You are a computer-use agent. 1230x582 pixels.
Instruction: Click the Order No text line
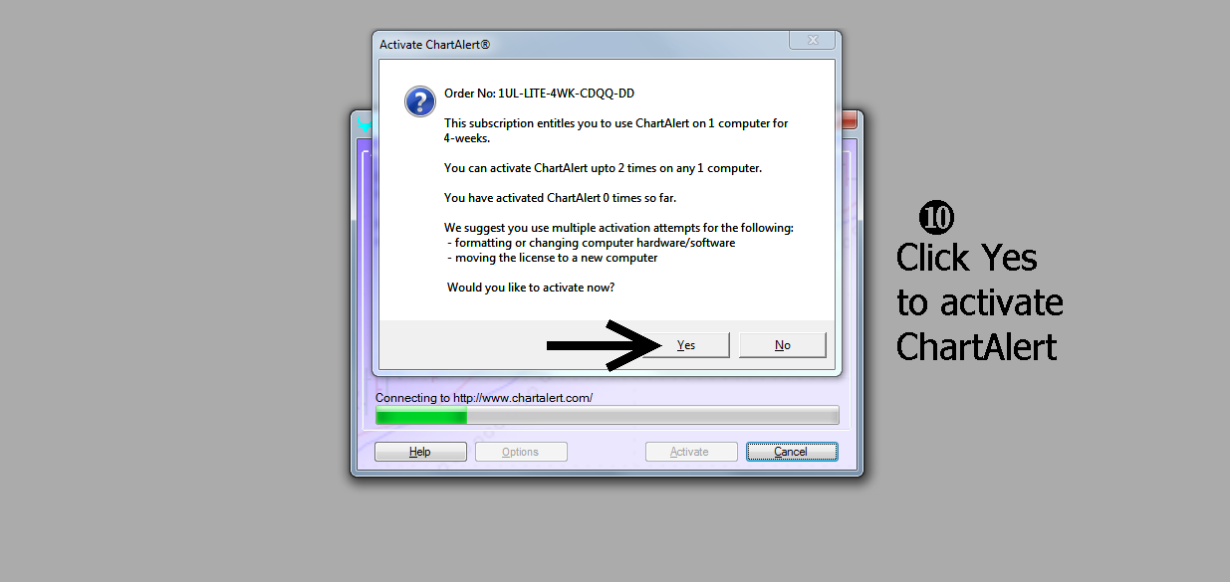(x=539, y=94)
